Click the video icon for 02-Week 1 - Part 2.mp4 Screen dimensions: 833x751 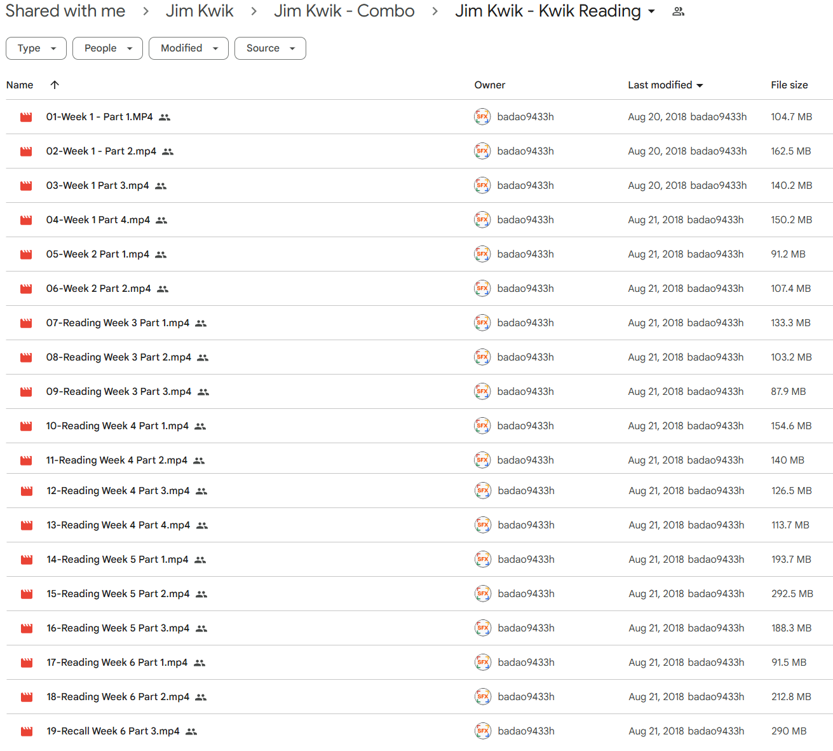pyautogui.click(x=26, y=151)
